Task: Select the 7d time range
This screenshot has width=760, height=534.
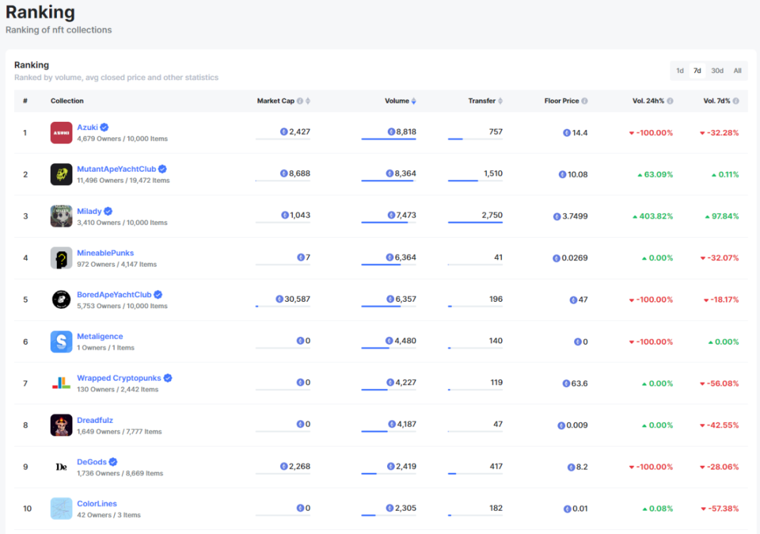Action: [697, 71]
